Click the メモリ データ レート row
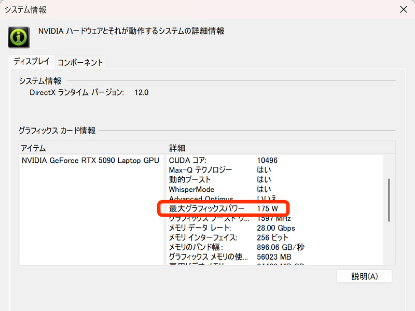The width and height of the screenshot is (415, 311). 218,227
